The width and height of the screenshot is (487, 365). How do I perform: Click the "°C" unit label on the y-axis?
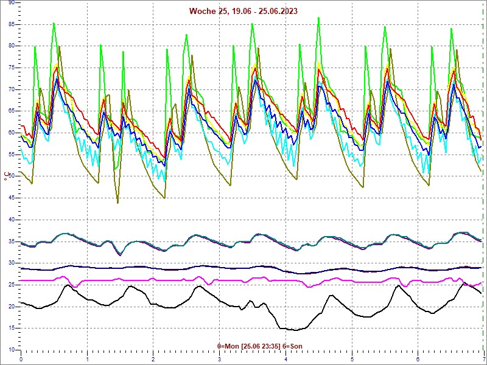click(7, 176)
